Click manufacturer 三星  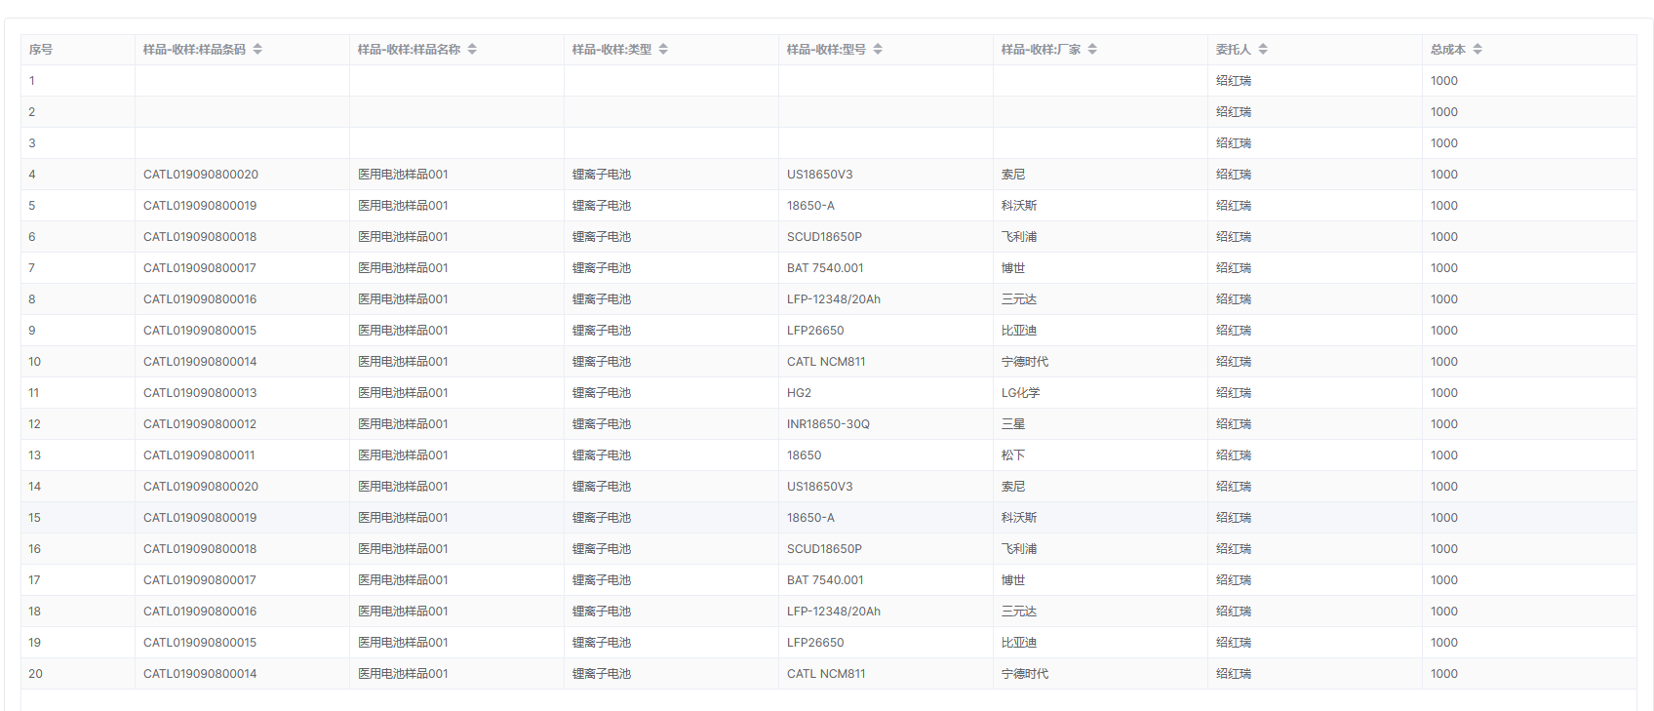[1013, 424]
